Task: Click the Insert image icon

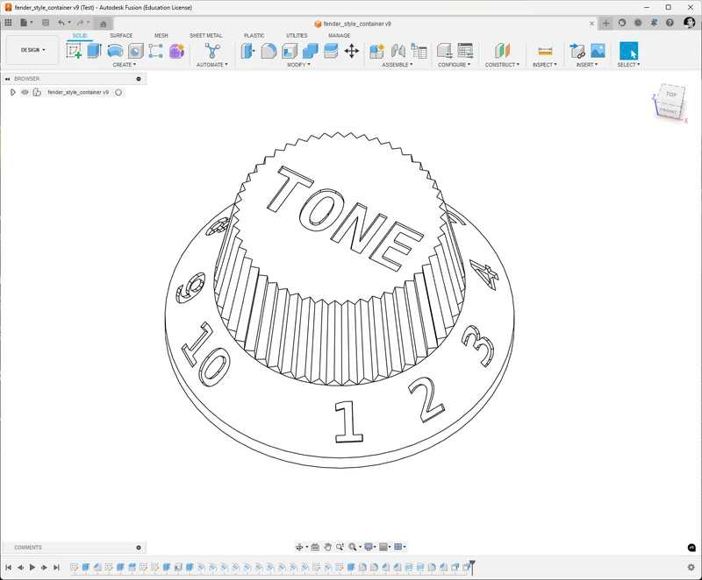Action: [598, 51]
